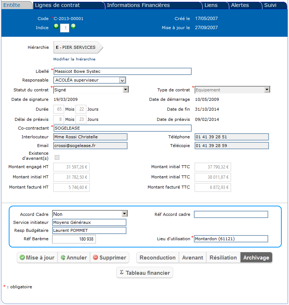Click the Mise à jour button

coord(37,258)
